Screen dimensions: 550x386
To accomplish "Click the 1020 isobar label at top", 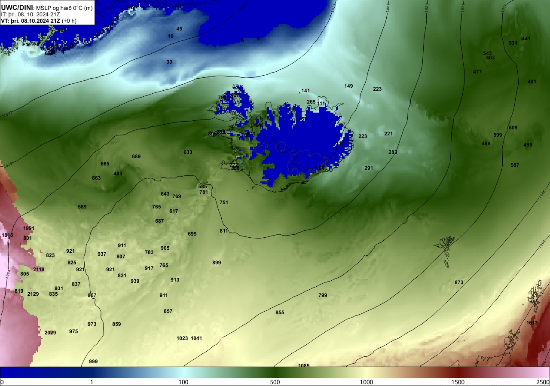I will click(427, 7).
